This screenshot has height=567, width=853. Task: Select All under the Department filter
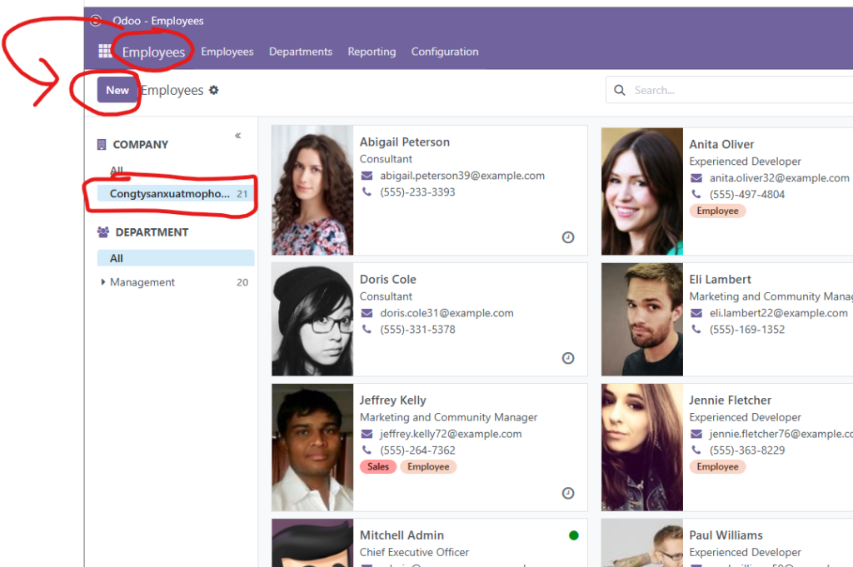click(x=117, y=258)
